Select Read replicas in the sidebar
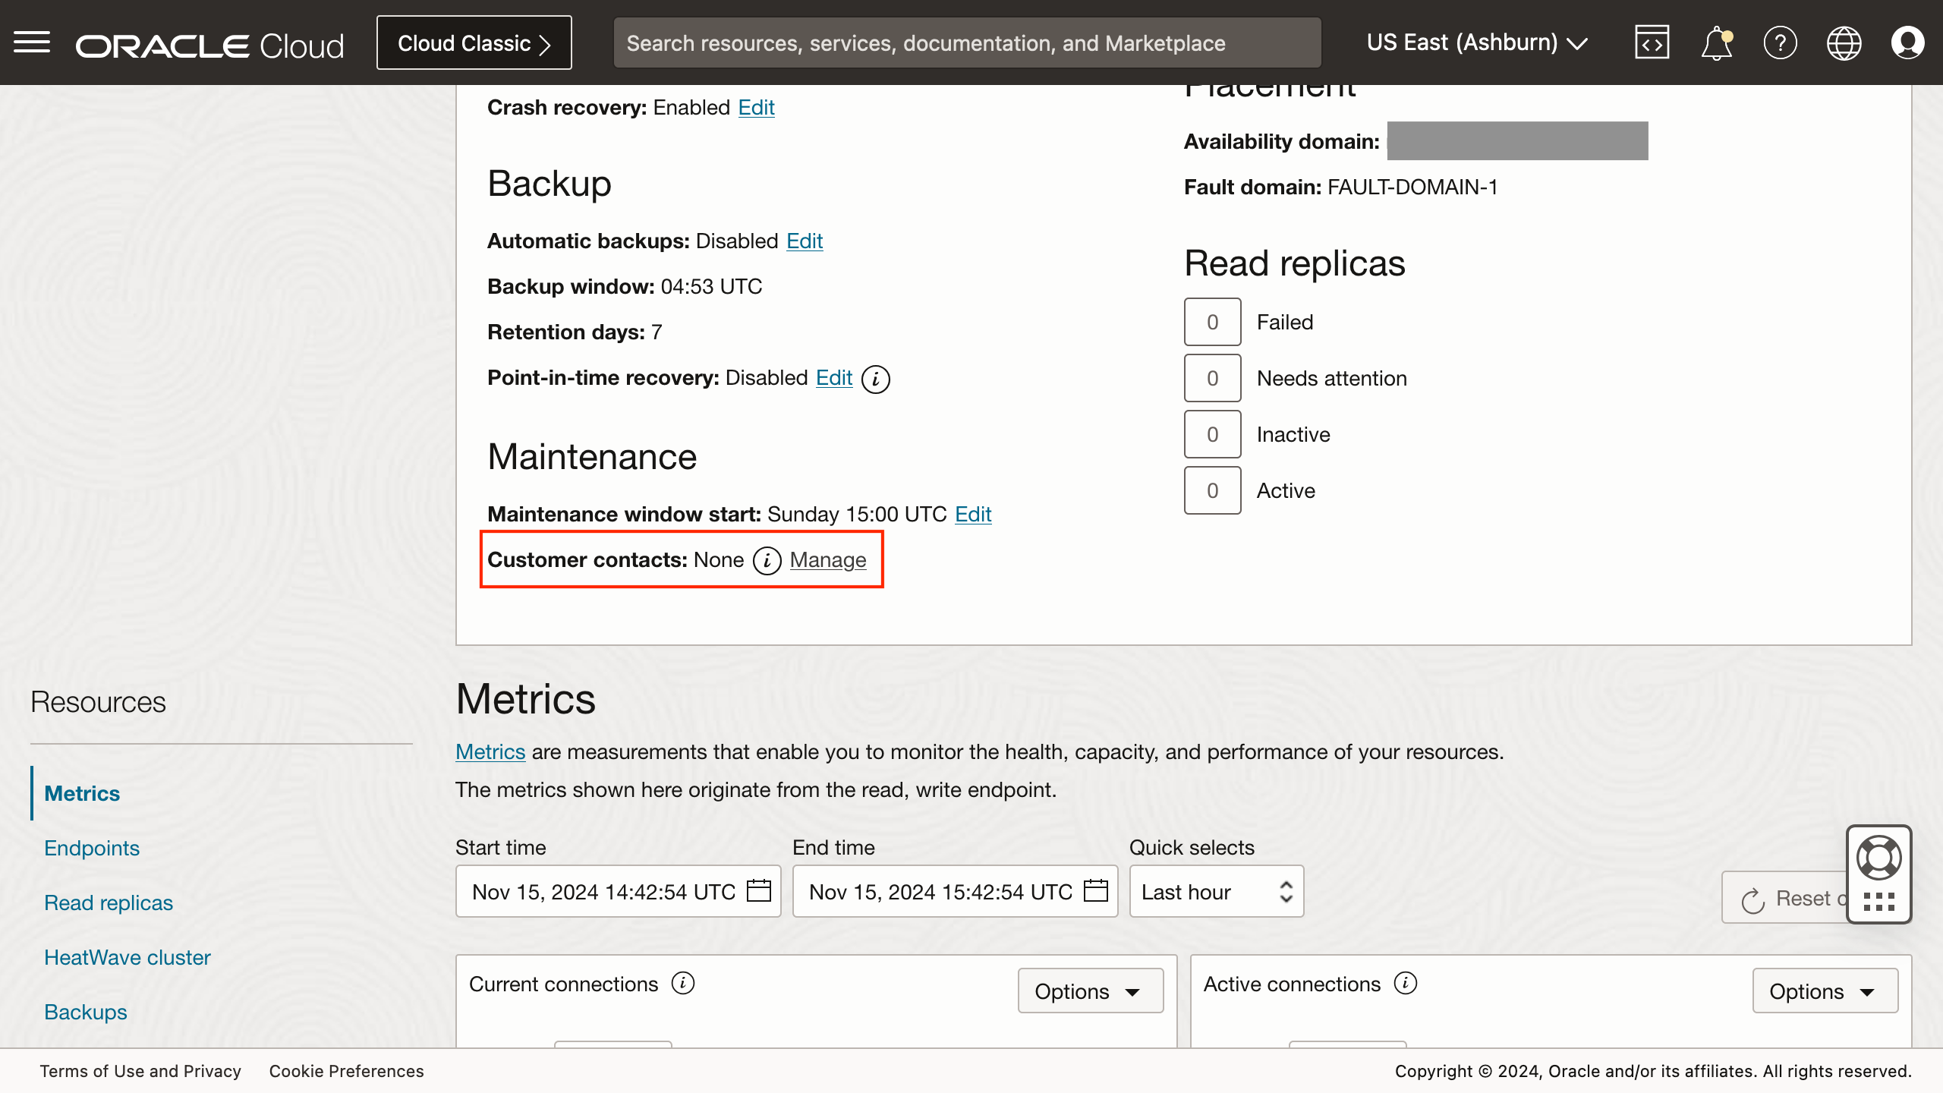Image resolution: width=1943 pixels, height=1093 pixels. click(109, 902)
